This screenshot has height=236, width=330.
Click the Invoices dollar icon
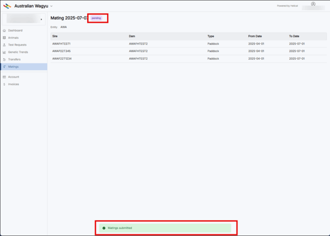(x=4, y=84)
